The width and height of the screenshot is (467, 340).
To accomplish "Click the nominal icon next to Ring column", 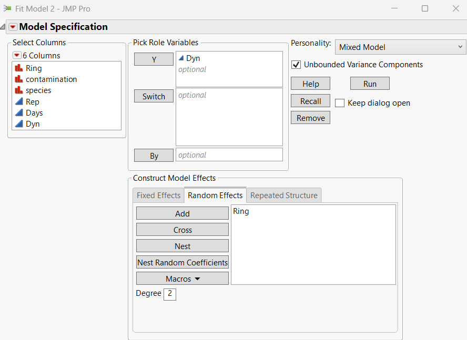I will click(19, 68).
